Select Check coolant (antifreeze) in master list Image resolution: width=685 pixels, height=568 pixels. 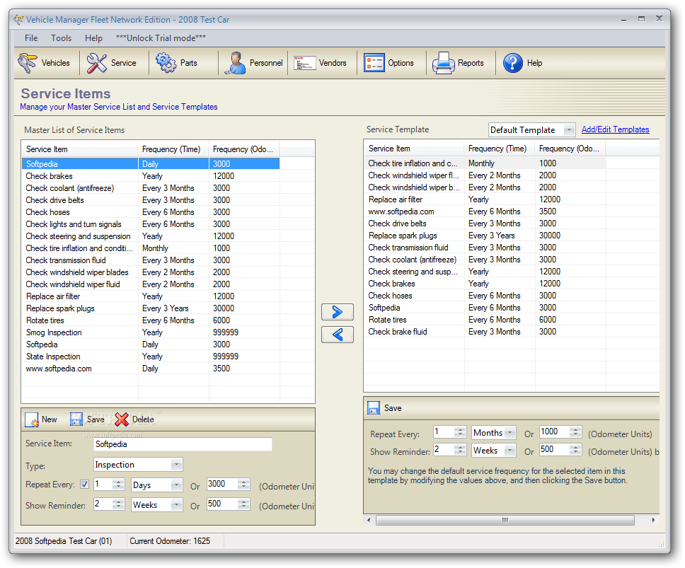[x=151, y=188]
